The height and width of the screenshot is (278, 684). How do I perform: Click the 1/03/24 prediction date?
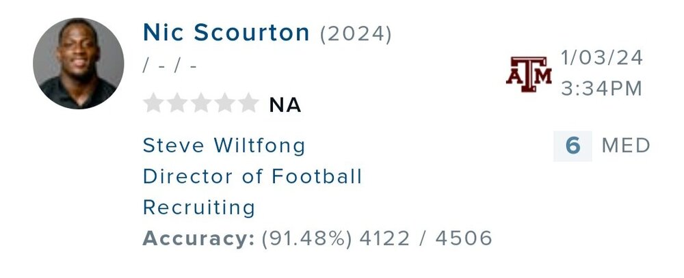point(602,58)
